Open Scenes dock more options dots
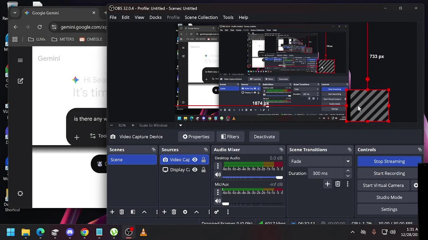 156,212
